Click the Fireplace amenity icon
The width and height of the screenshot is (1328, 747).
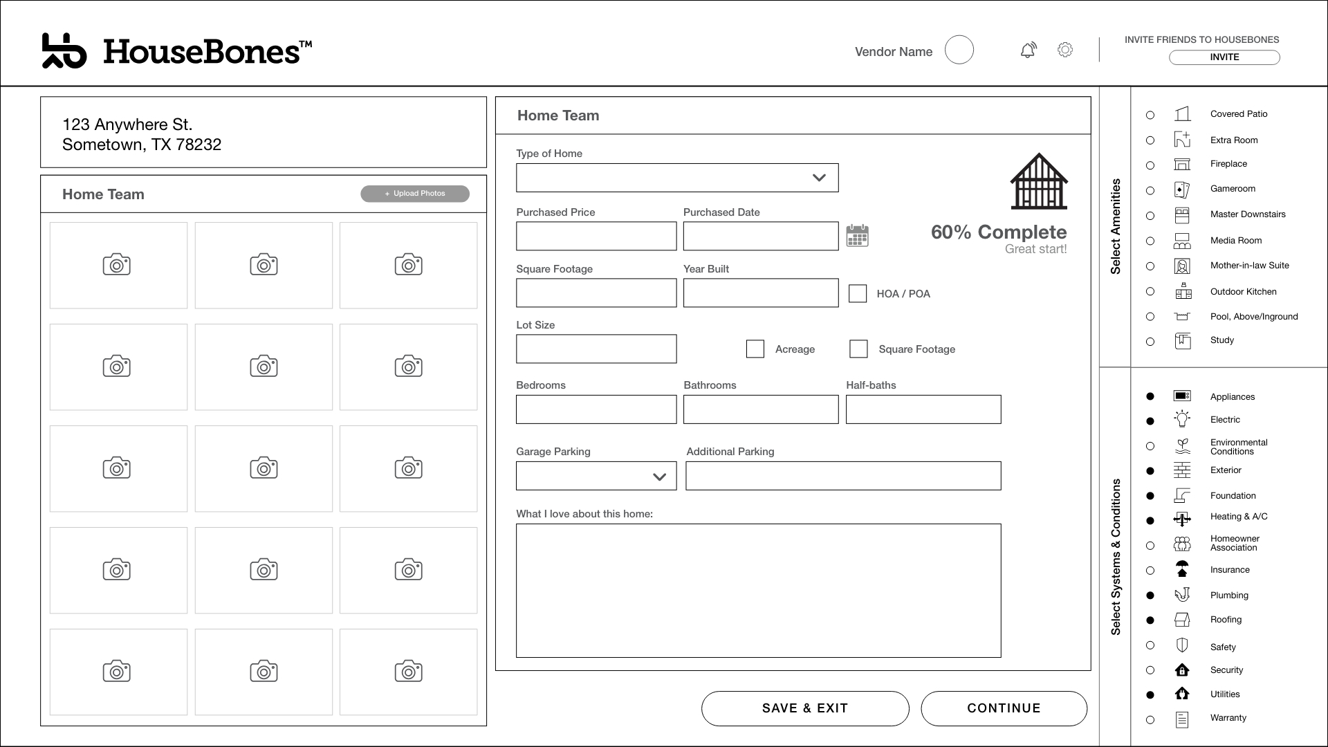pos(1182,164)
